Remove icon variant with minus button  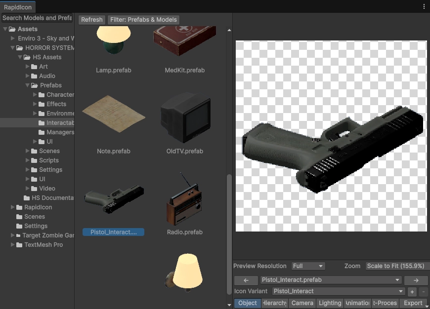click(x=424, y=292)
